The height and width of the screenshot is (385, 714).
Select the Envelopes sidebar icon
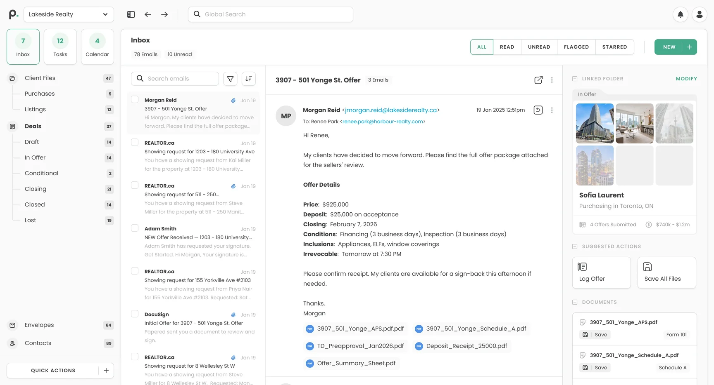(x=12, y=325)
